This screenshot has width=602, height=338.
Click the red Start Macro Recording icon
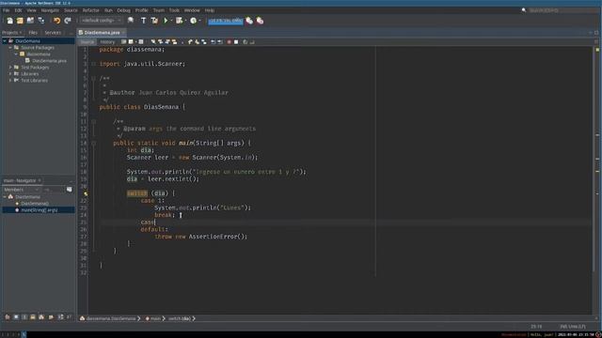point(230,41)
